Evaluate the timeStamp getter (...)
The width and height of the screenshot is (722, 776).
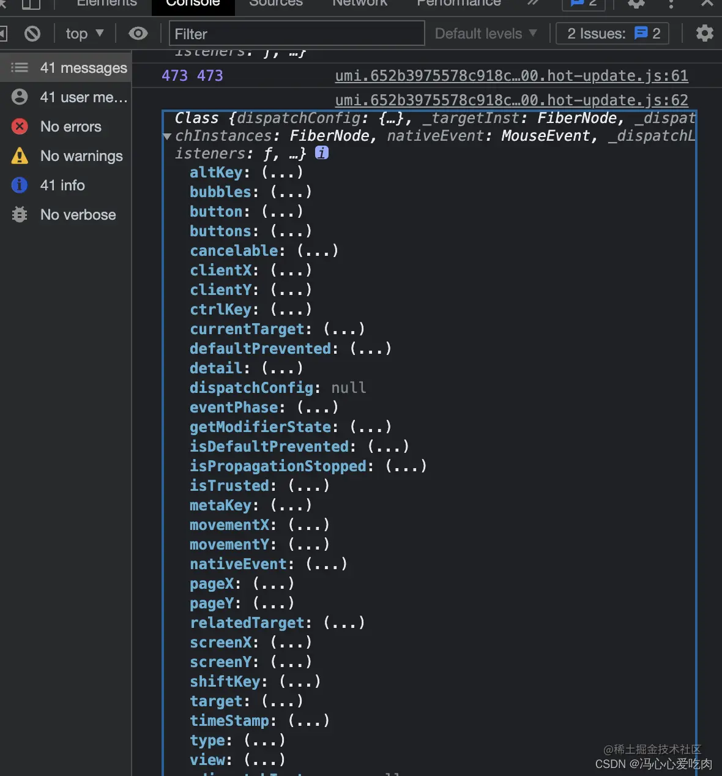pos(309,721)
